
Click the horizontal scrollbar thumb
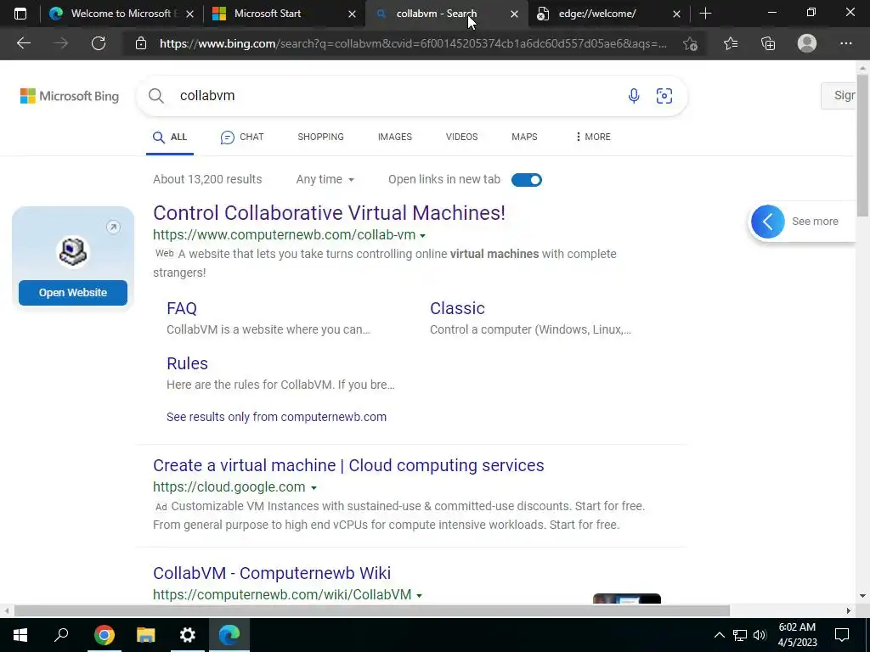372,611
